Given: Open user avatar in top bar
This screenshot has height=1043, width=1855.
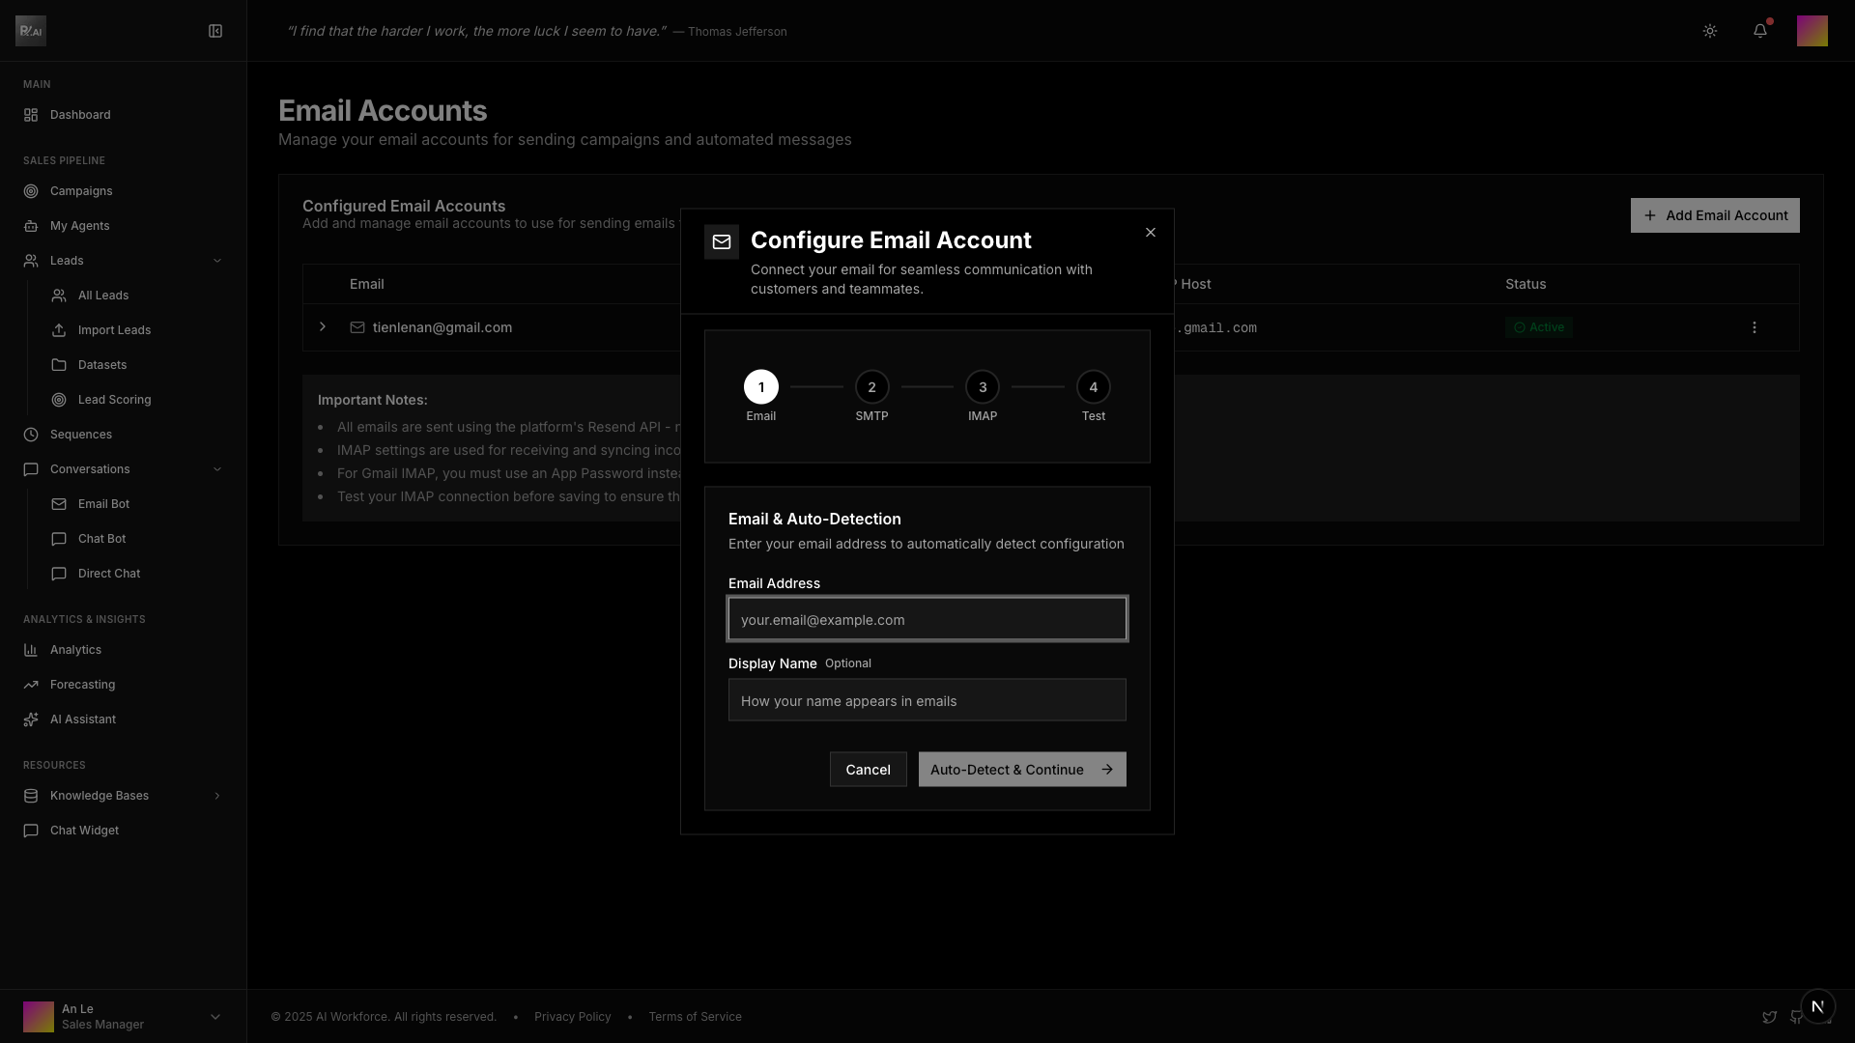Looking at the screenshot, I should point(1812,31).
